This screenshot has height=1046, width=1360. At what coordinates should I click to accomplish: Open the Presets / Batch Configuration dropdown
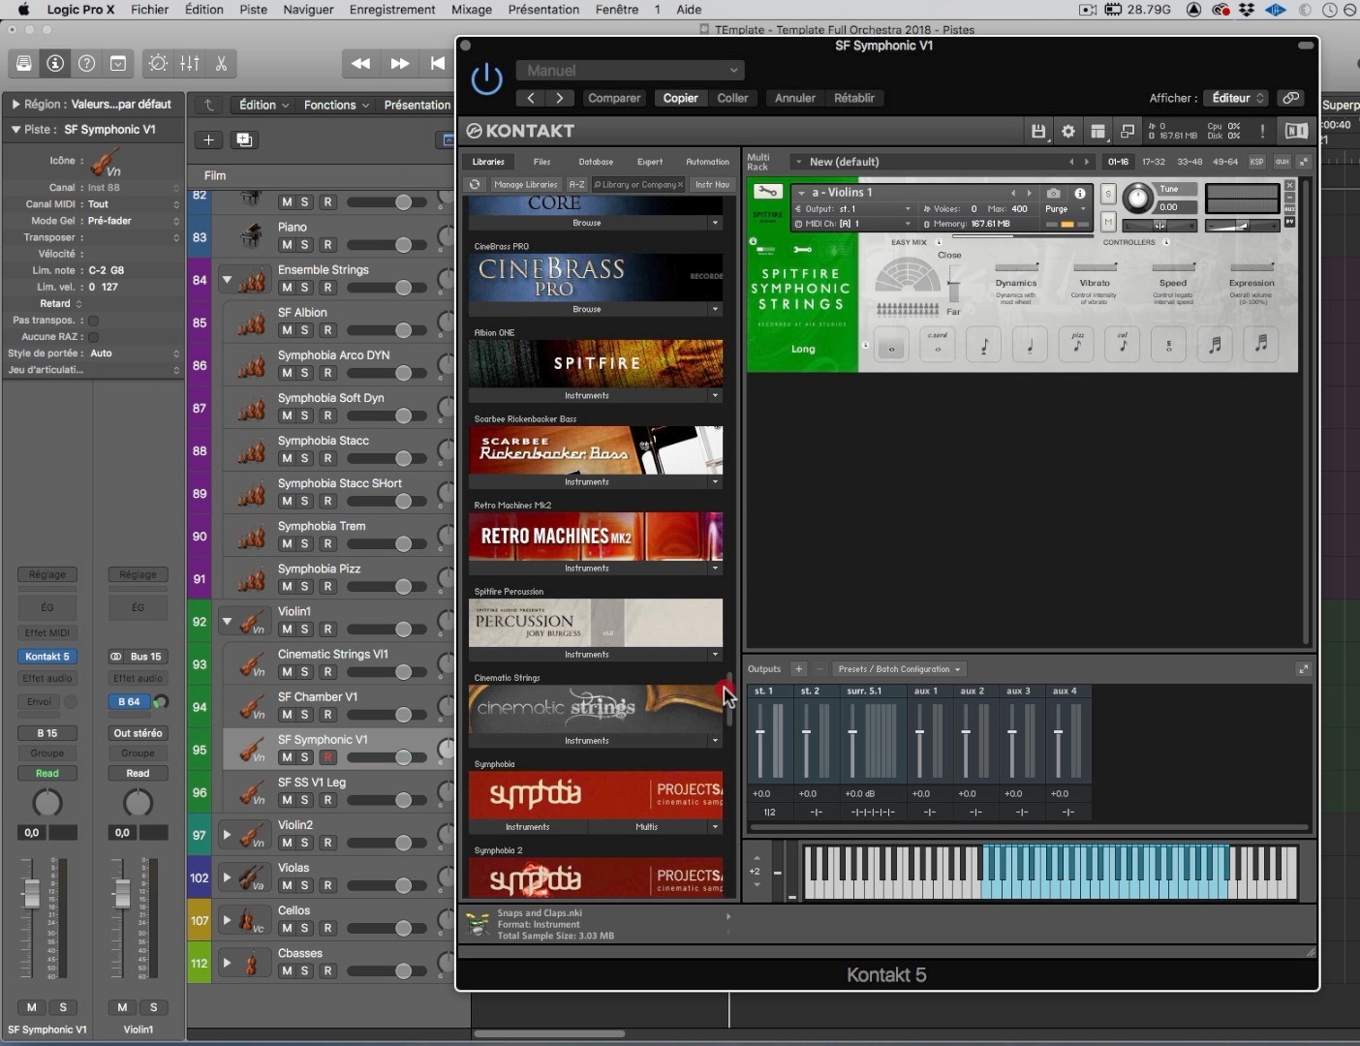pos(900,669)
